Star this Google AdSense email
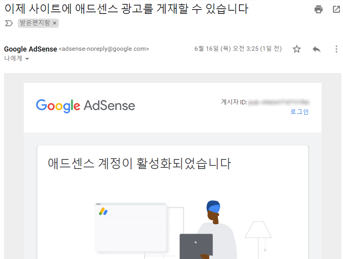 [x=297, y=49]
